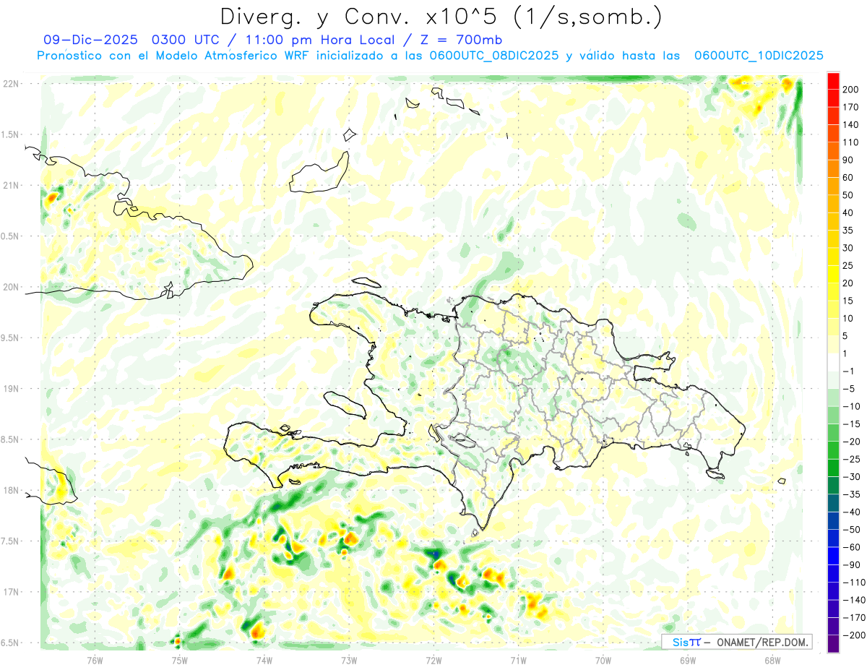This screenshot has height=670, width=867.
Task: Click the blue swatch between -60 and -90
Action: (833, 556)
